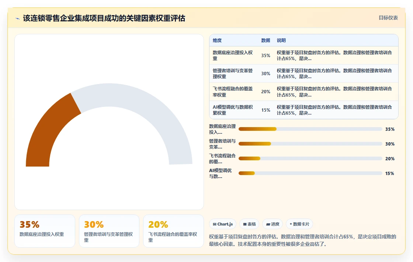Screen dimensions: 413x262
Task: Select table row AI模型调优与数据积累权重
Action: pyautogui.click(x=304, y=110)
